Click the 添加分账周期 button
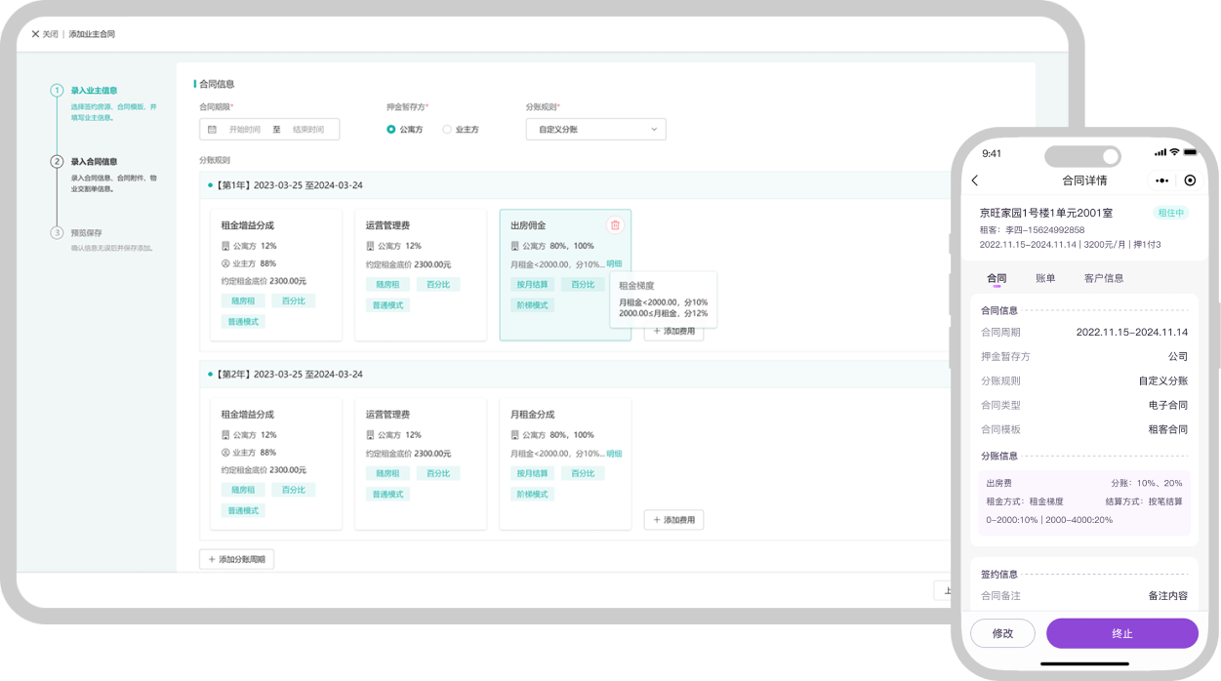This screenshot has height=681, width=1221. point(236,559)
